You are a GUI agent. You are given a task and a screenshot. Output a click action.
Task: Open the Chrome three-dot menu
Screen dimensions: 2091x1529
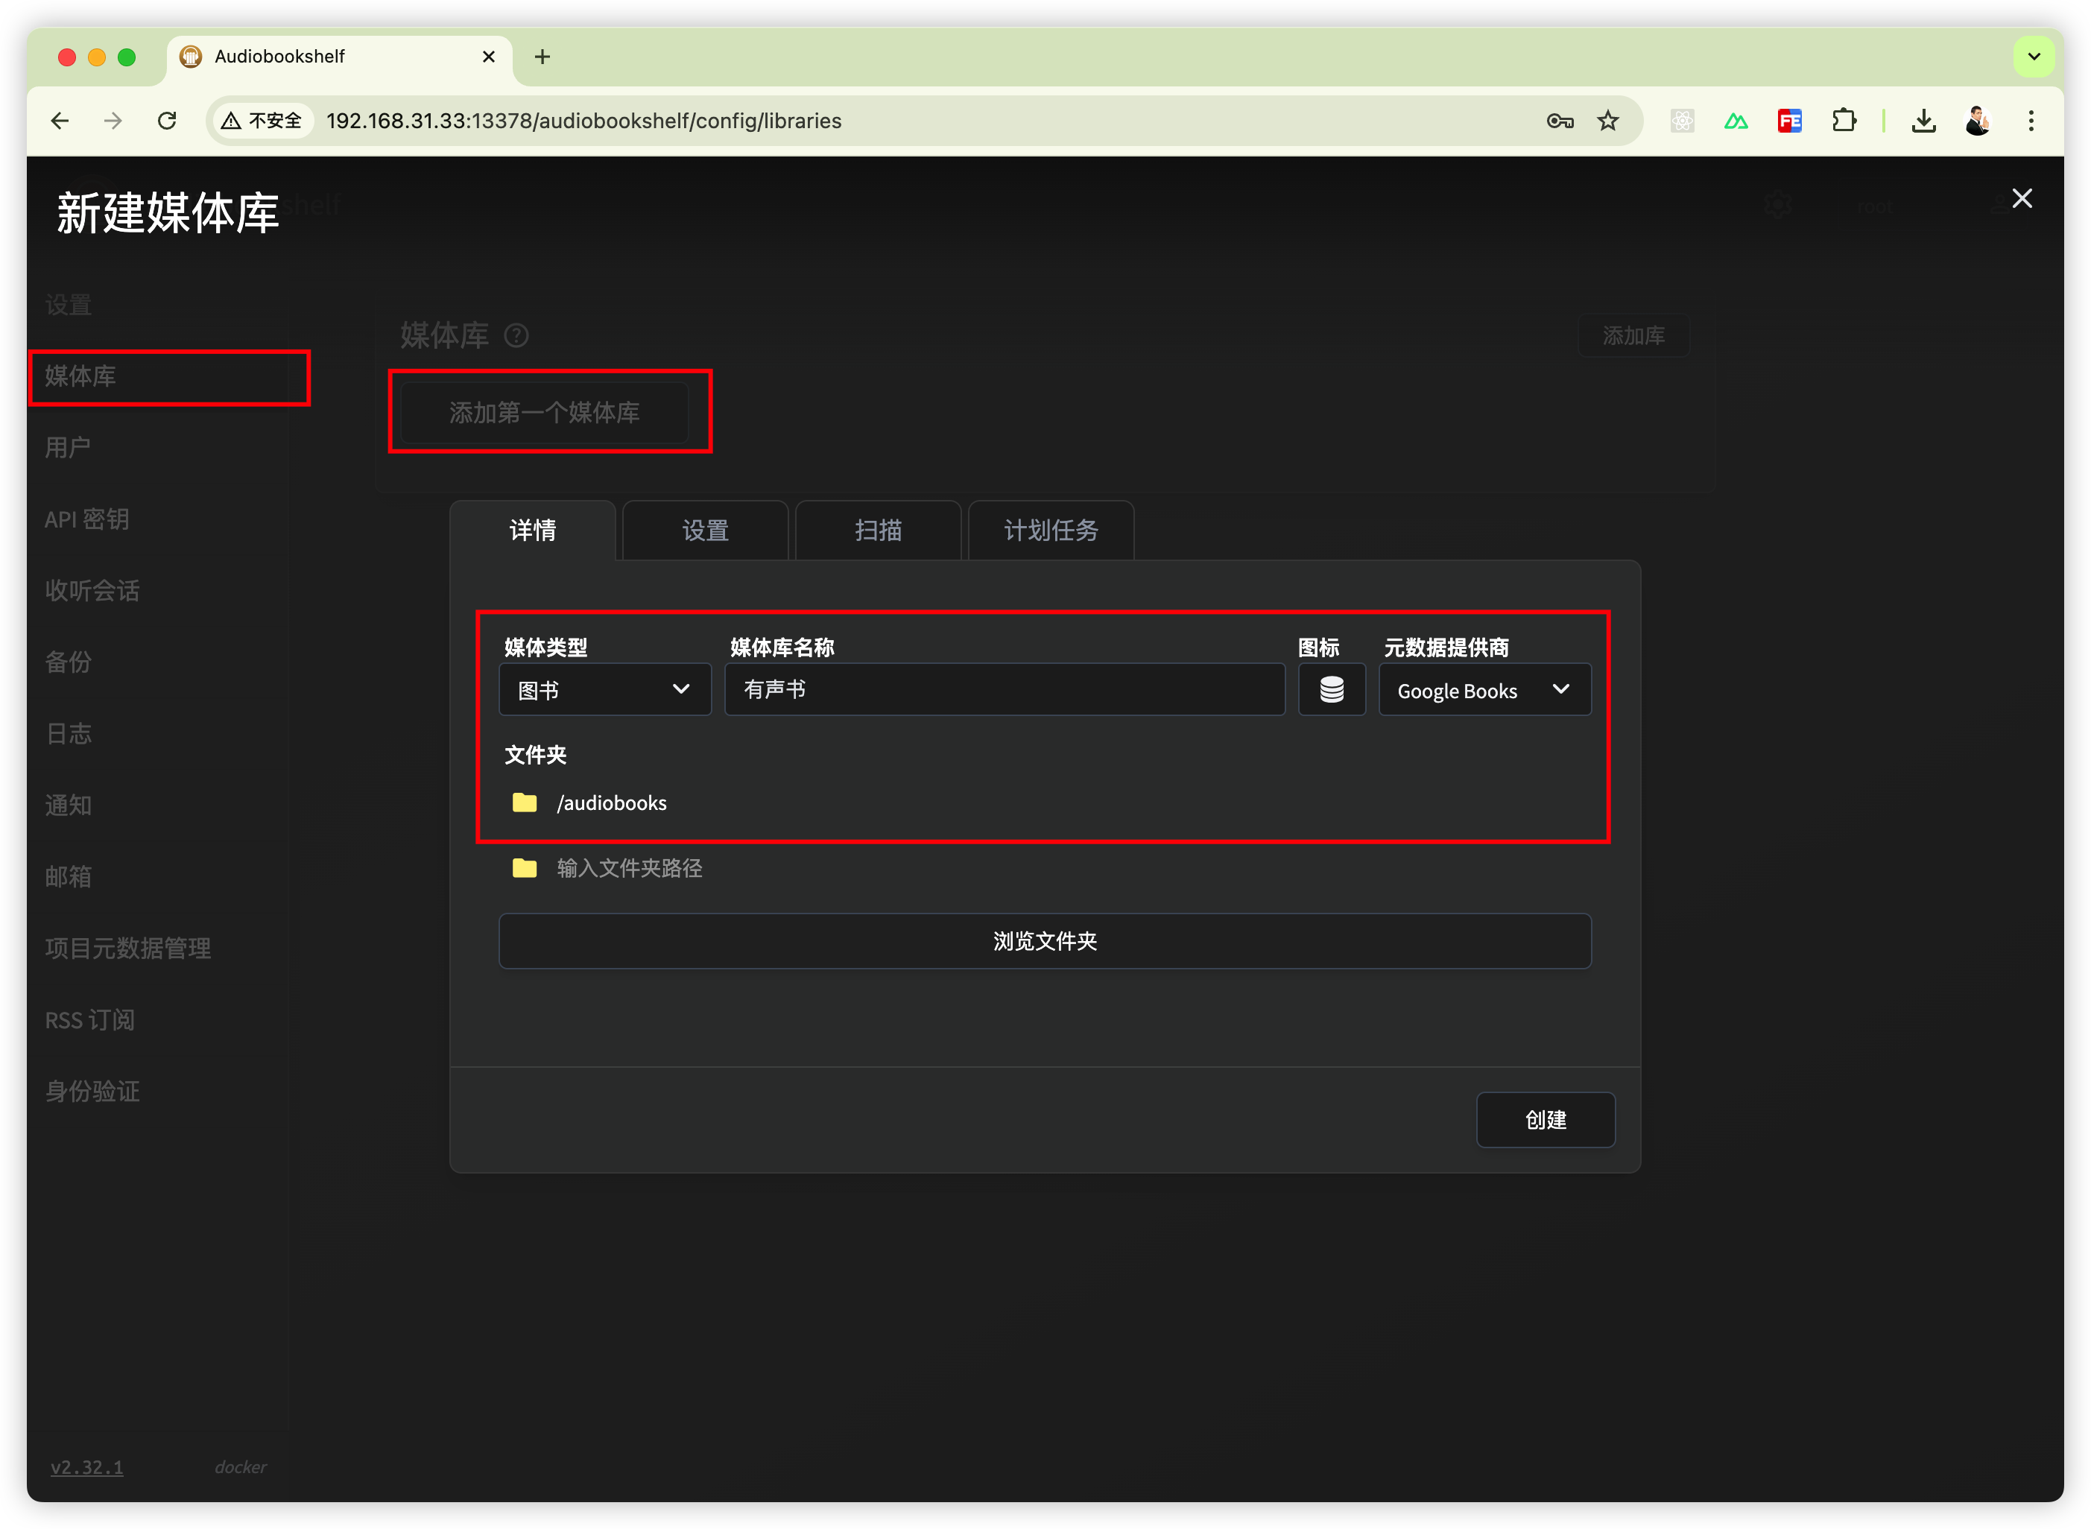tap(2031, 121)
